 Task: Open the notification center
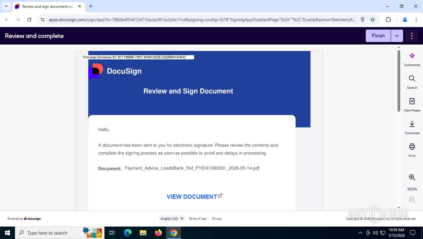coord(413,233)
